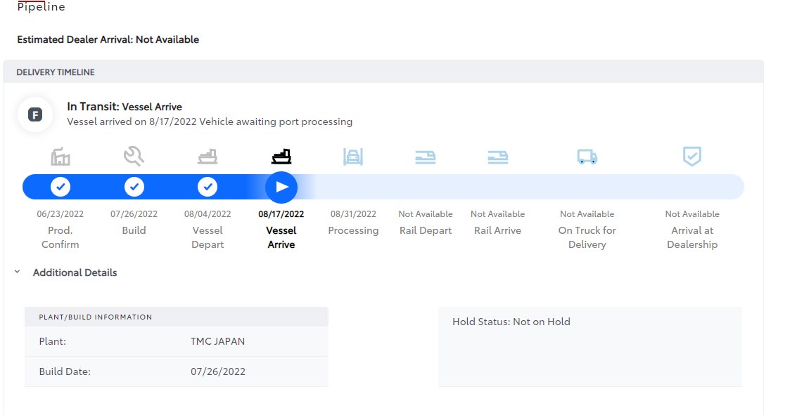Click the F badge icon beside In Transit

(35, 114)
